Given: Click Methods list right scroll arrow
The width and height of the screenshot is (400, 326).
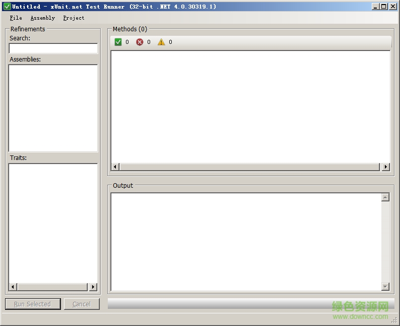Looking at the screenshot, I should [x=386, y=167].
